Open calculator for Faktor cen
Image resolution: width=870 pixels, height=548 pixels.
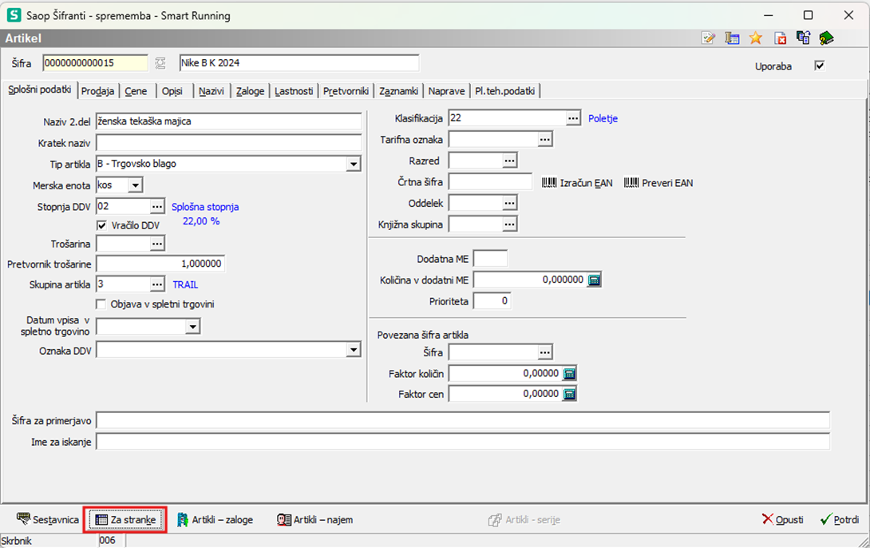[569, 394]
